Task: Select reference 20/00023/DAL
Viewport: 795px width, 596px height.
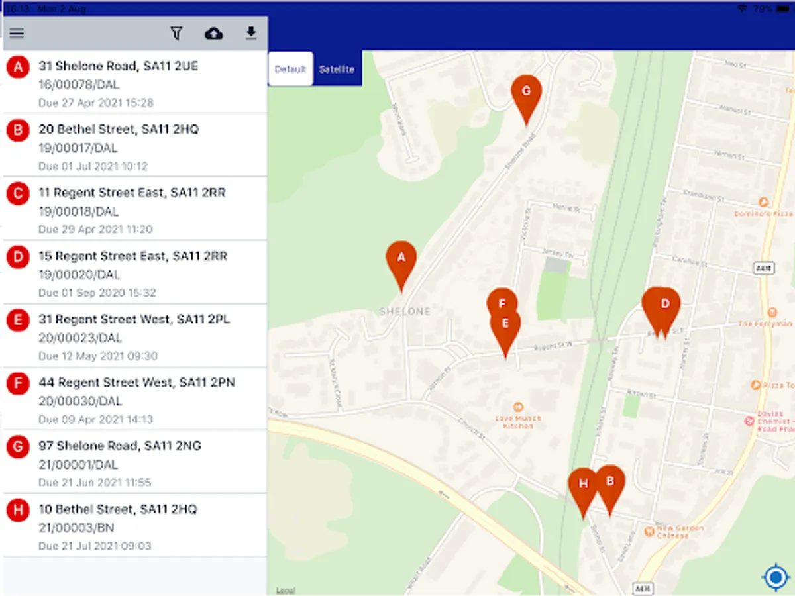Action: click(79, 338)
